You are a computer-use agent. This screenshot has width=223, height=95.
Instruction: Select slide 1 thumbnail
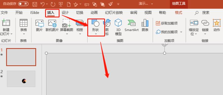(21, 57)
